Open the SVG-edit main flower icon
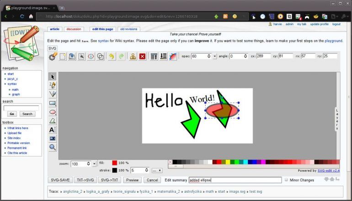Image resolution: width=352 pixels, height=201 pixels. 53,57
